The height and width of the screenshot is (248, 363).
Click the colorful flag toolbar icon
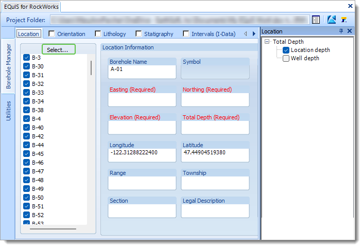click(344, 20)
